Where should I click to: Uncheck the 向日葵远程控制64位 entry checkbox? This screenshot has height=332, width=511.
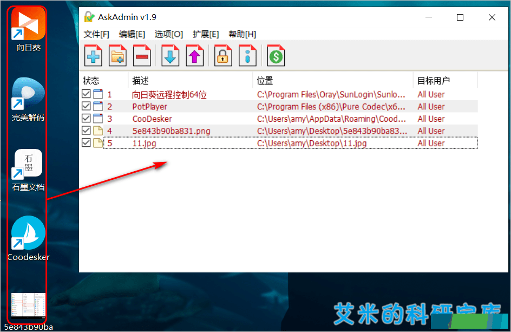[x=86, y=94]
